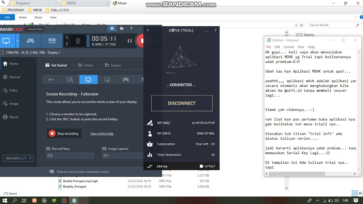Screen dimensions: 363x204
Task: Toggle mouse cursor effect in Bandicam
Action: 67,38
